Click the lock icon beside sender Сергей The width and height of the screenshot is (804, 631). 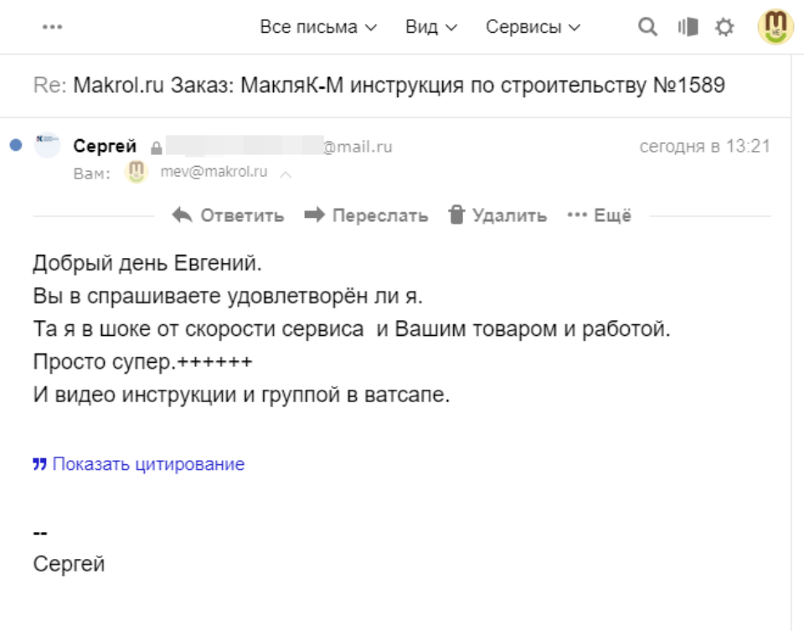pos(156,147)
